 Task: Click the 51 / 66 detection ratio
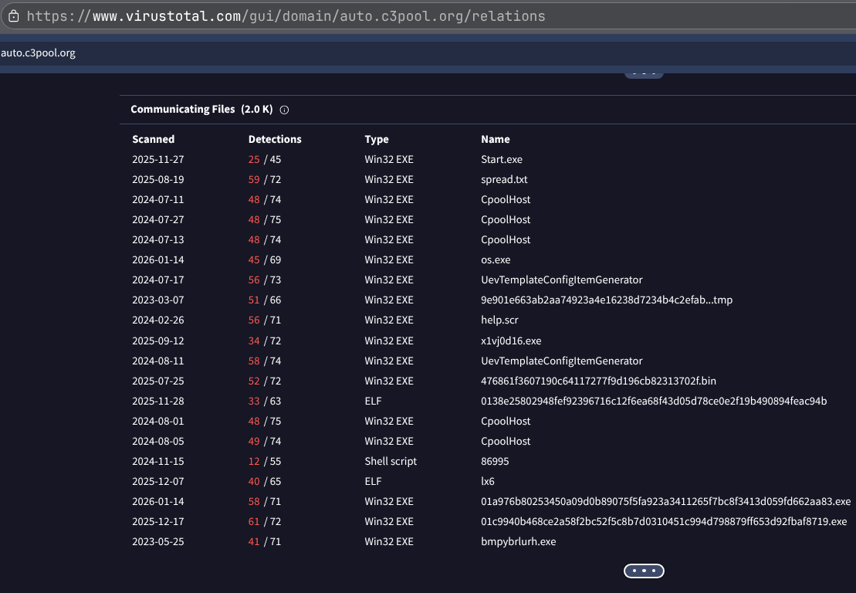pyautogui.click(x=265, y=300)
